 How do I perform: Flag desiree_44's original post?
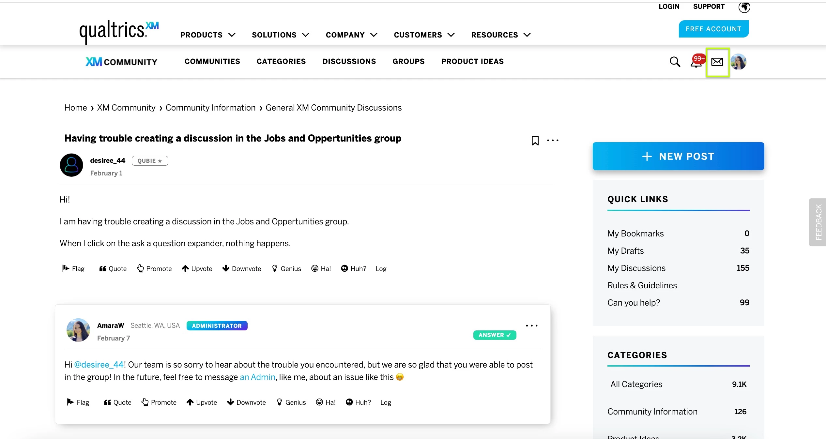(x=73, y=268)
